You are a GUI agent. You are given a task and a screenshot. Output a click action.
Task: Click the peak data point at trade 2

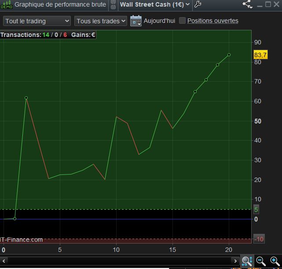tap(26, 98)
